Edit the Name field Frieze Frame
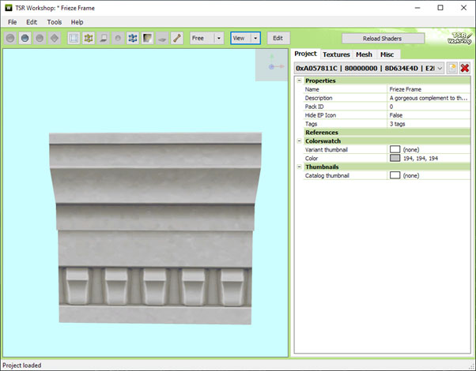 (x=429, y=89)
